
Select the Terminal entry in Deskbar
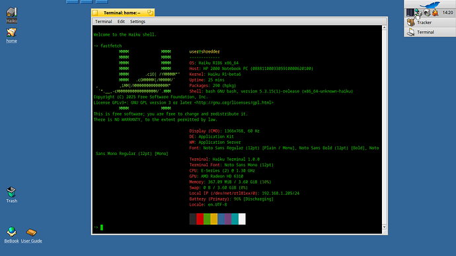tap(430, 32)
